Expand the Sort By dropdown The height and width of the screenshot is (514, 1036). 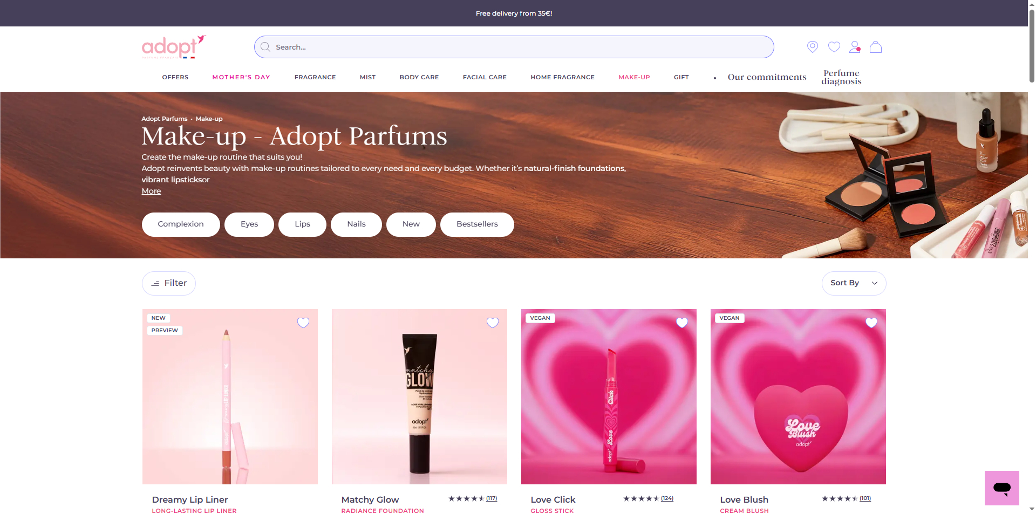coord(854,283)
